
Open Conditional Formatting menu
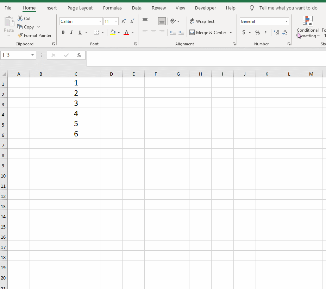(307, 27)
